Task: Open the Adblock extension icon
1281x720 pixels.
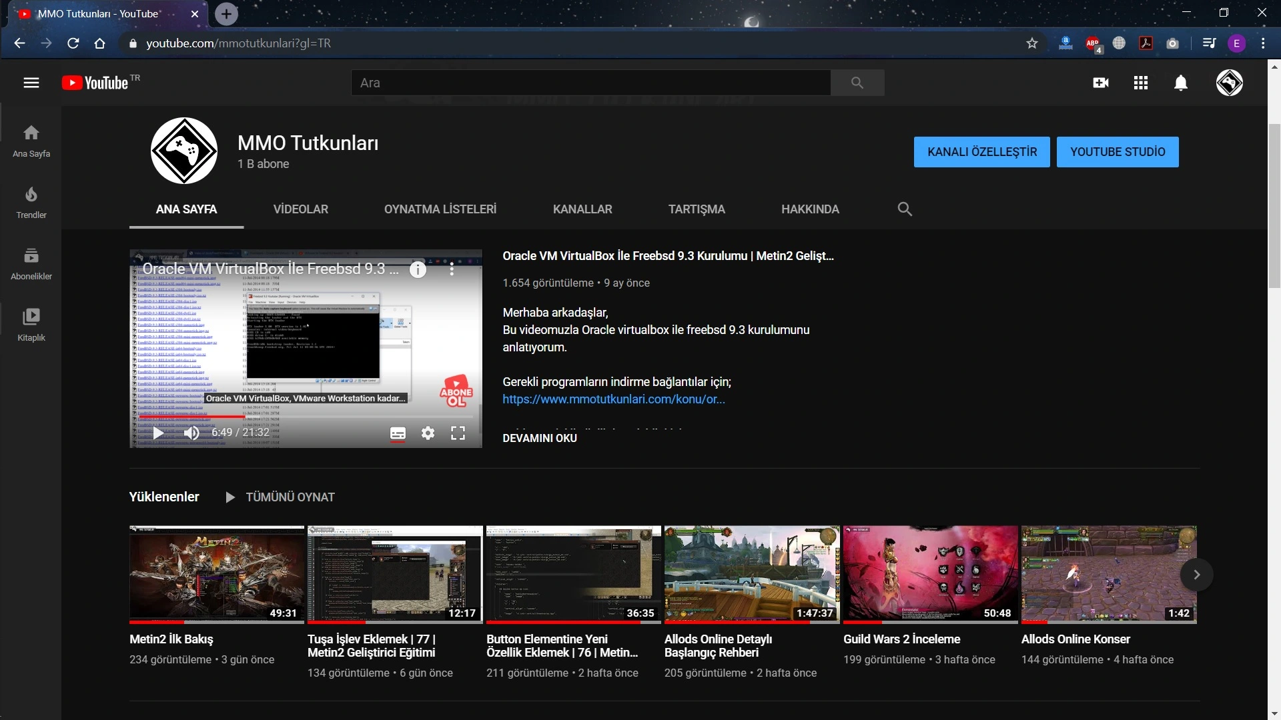Action: pyautogui.click(x=1093, y=44)
